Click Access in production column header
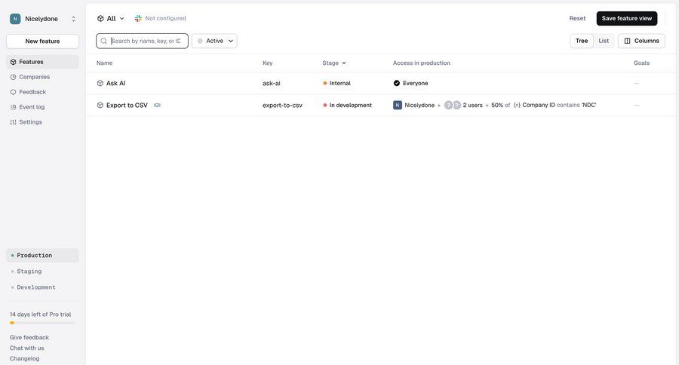The height and width of the screenshot is (365, 679). pyautogui.click(x=421, y=63)
